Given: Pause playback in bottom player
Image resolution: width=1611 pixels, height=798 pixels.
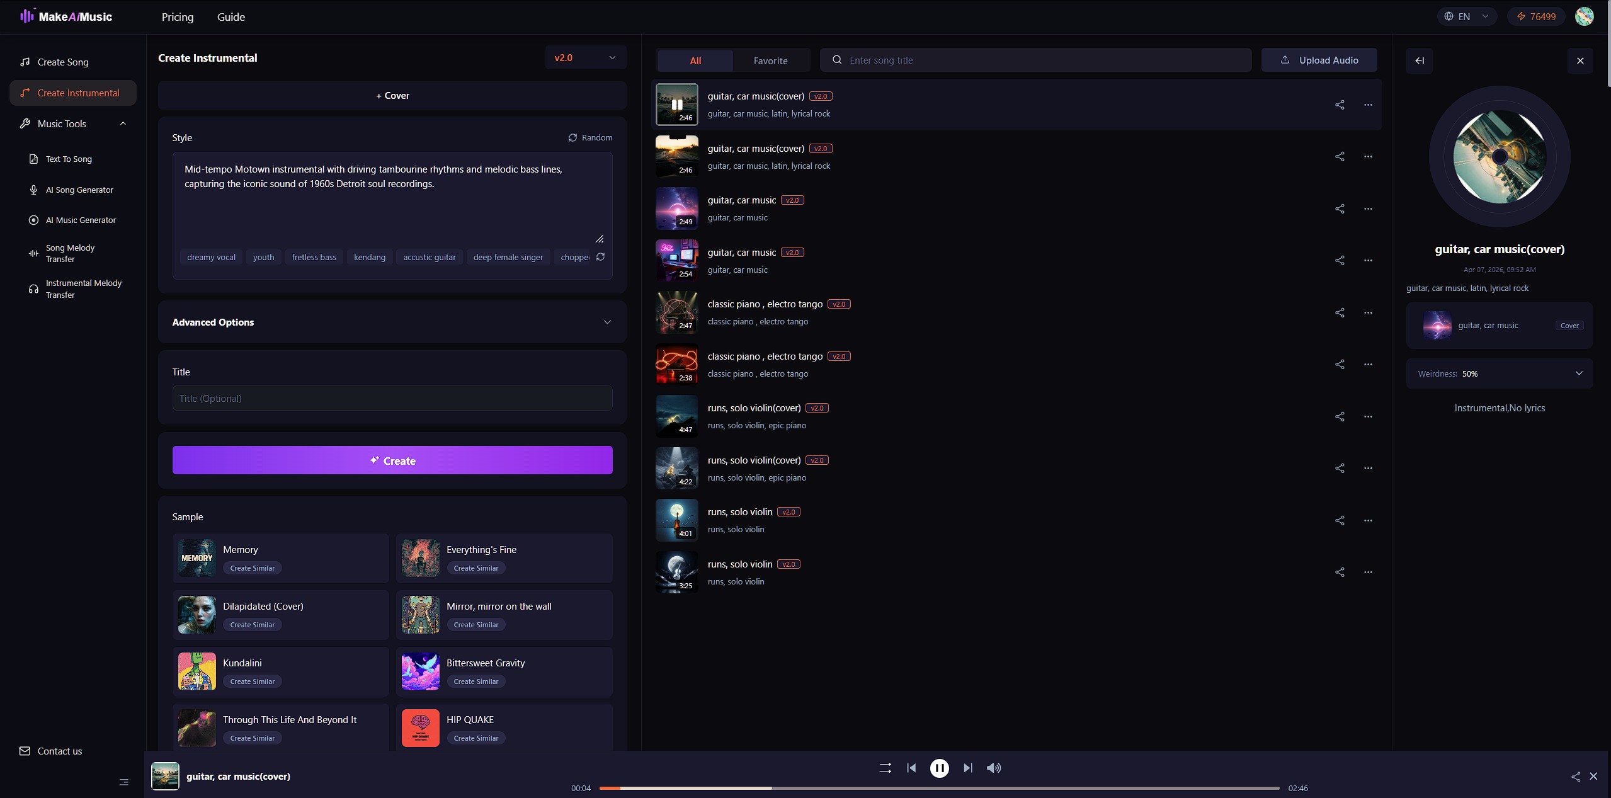Looking at the screenshot, I should pos(939,768).
